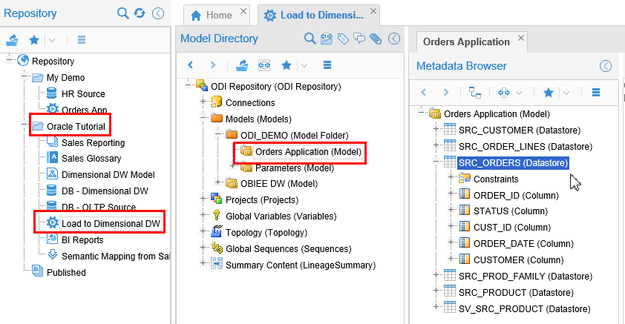Select Parameters (Model) node
Viewport: 625px width, 324px height.
click(x=295, y=168)
